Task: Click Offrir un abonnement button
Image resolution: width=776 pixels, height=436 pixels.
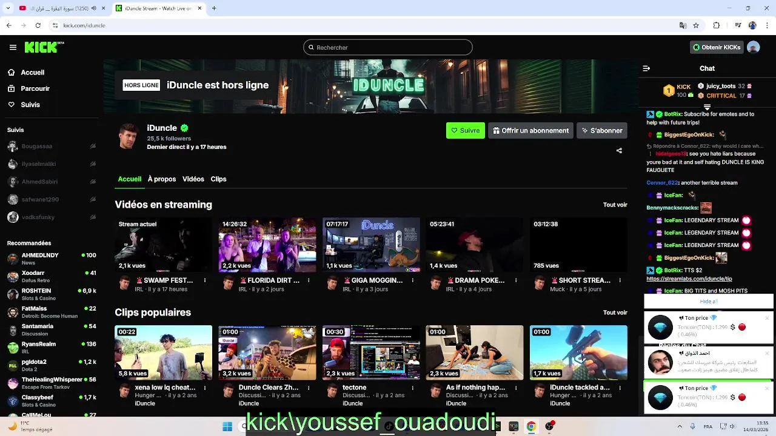Action: point(530,130)
